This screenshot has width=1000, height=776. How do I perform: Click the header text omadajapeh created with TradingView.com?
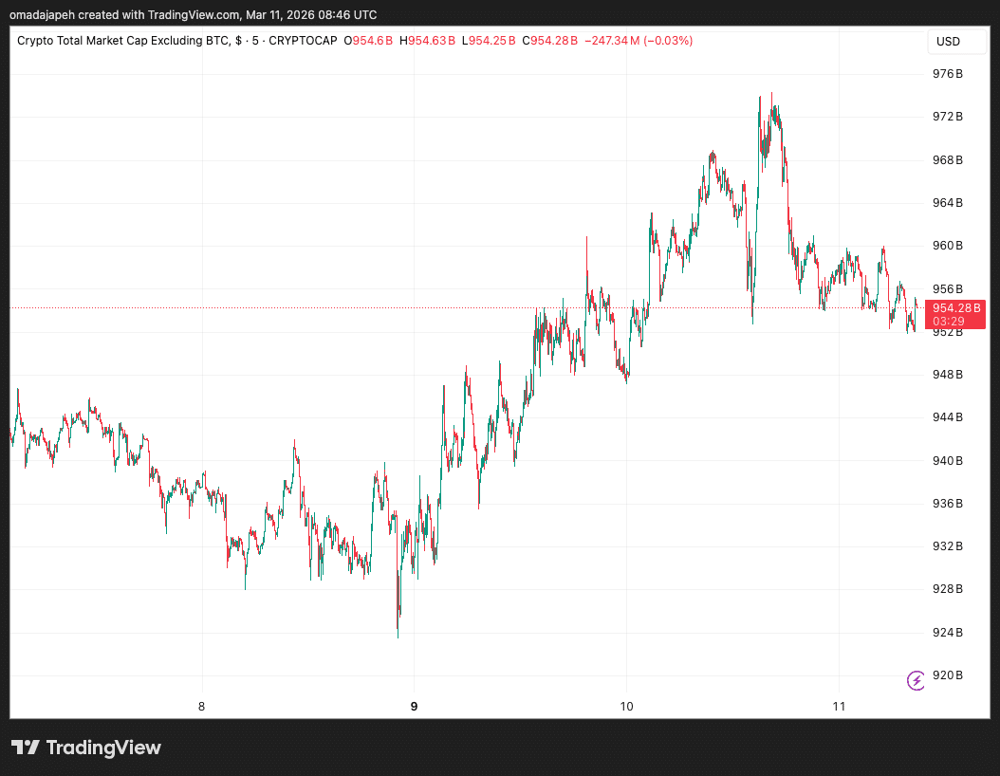[x=124, y=14]
